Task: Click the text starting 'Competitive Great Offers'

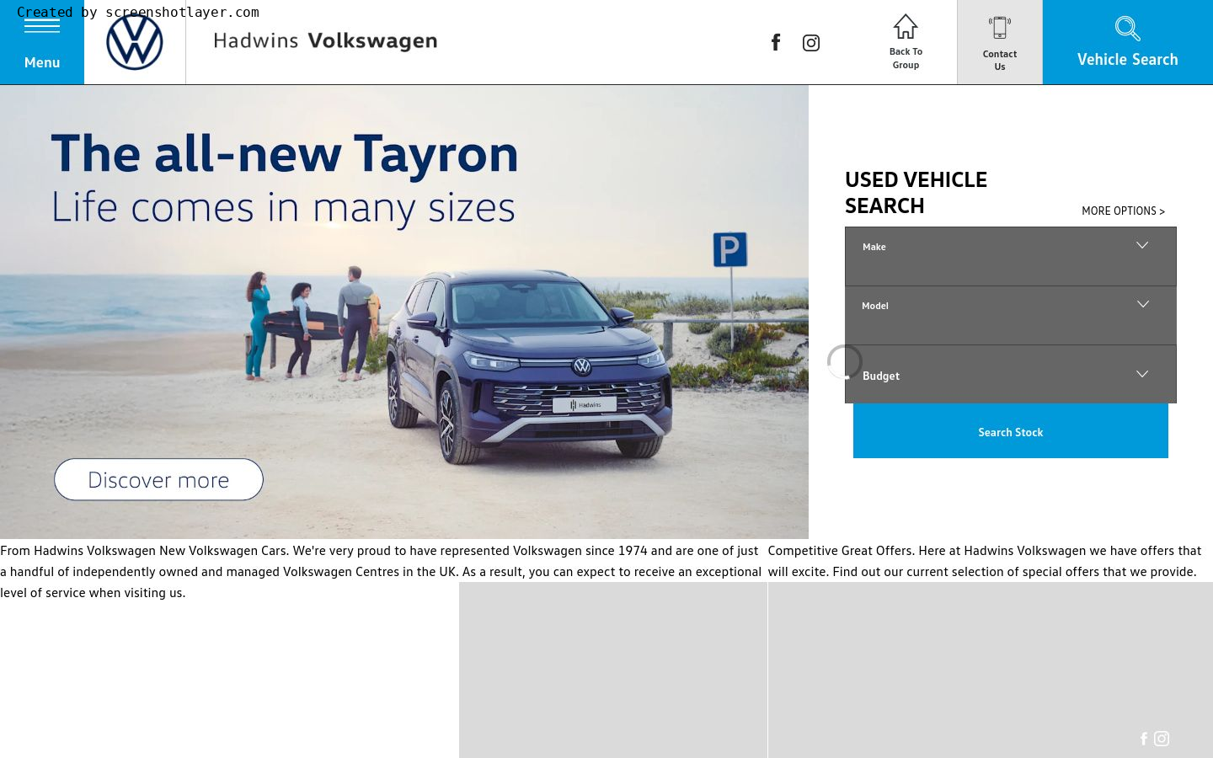Action: (984, 561)
